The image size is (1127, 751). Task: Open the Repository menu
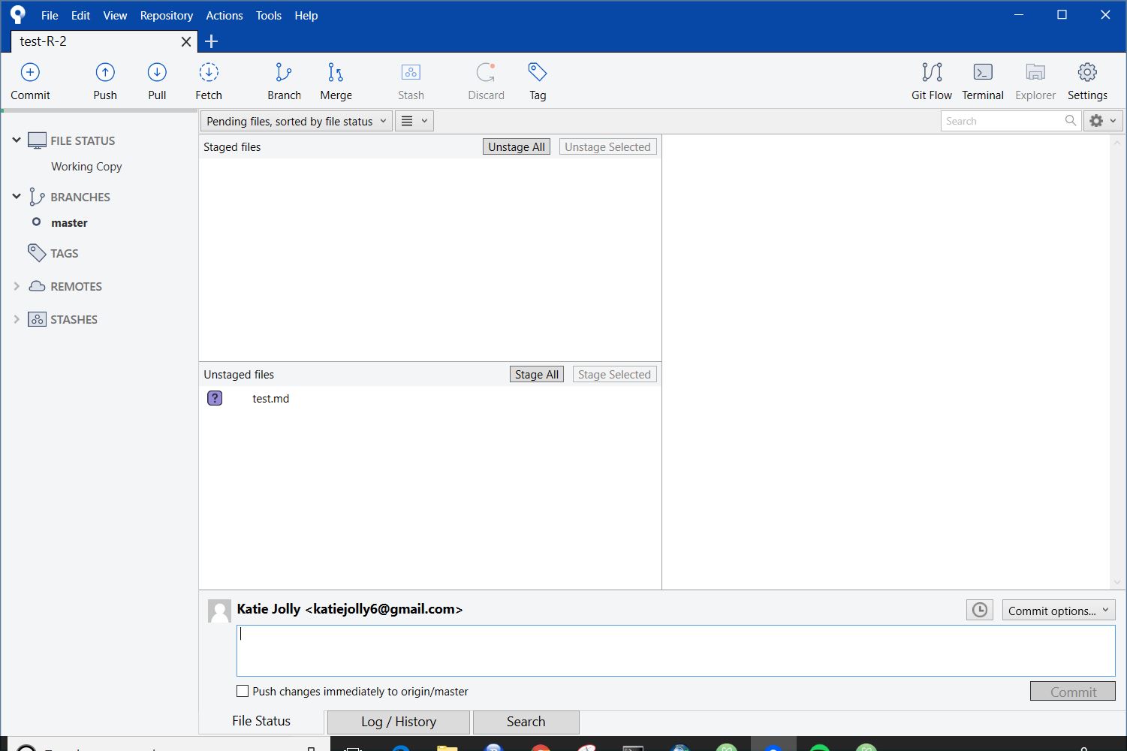[166, 15]
